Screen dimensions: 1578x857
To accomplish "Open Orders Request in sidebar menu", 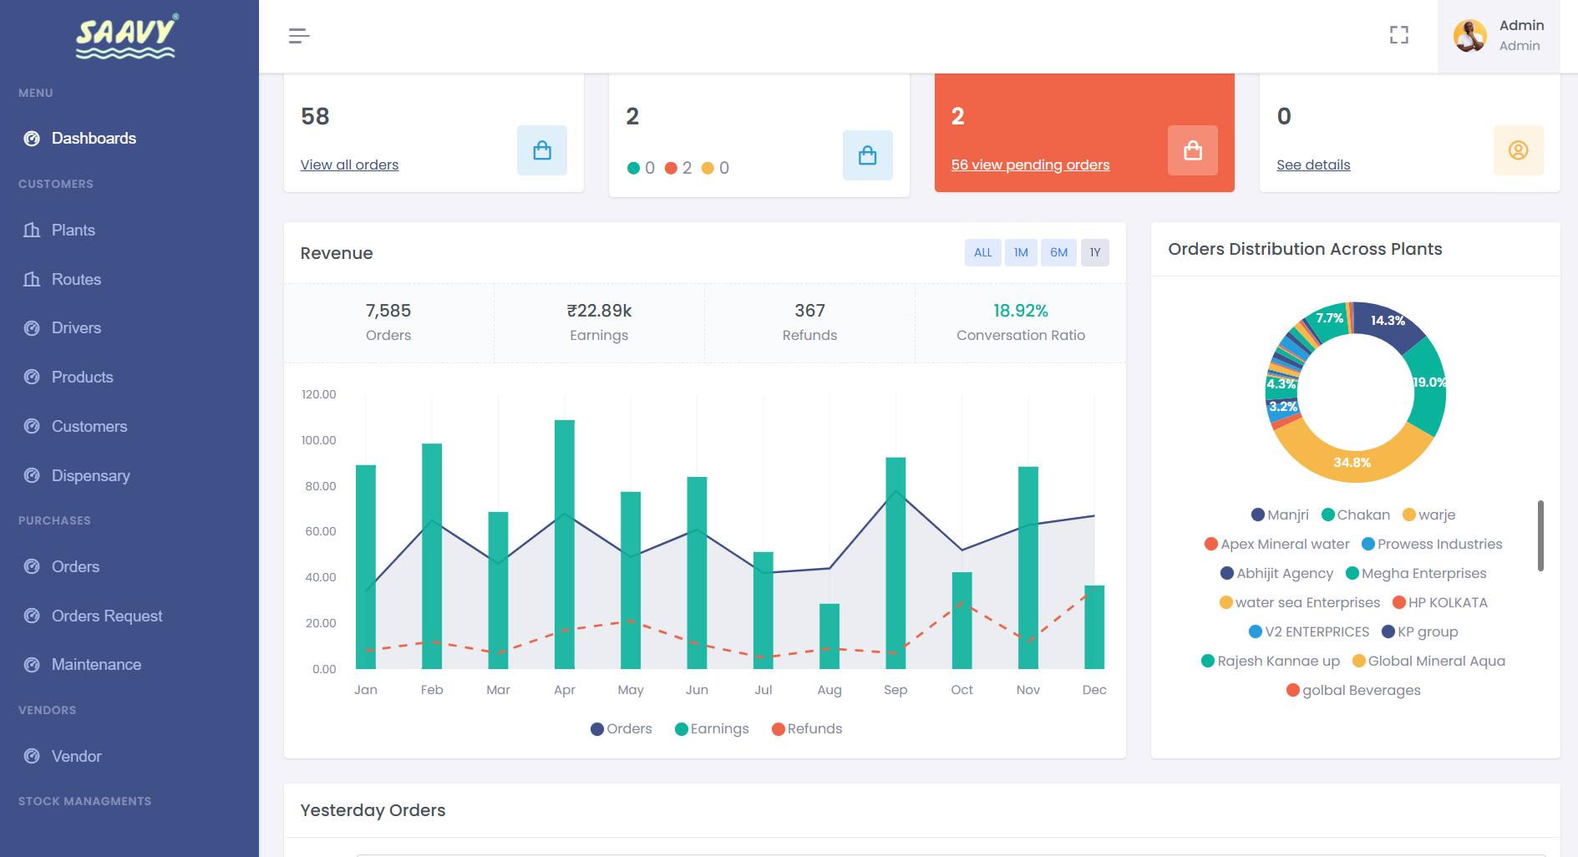I will point(107,616).
